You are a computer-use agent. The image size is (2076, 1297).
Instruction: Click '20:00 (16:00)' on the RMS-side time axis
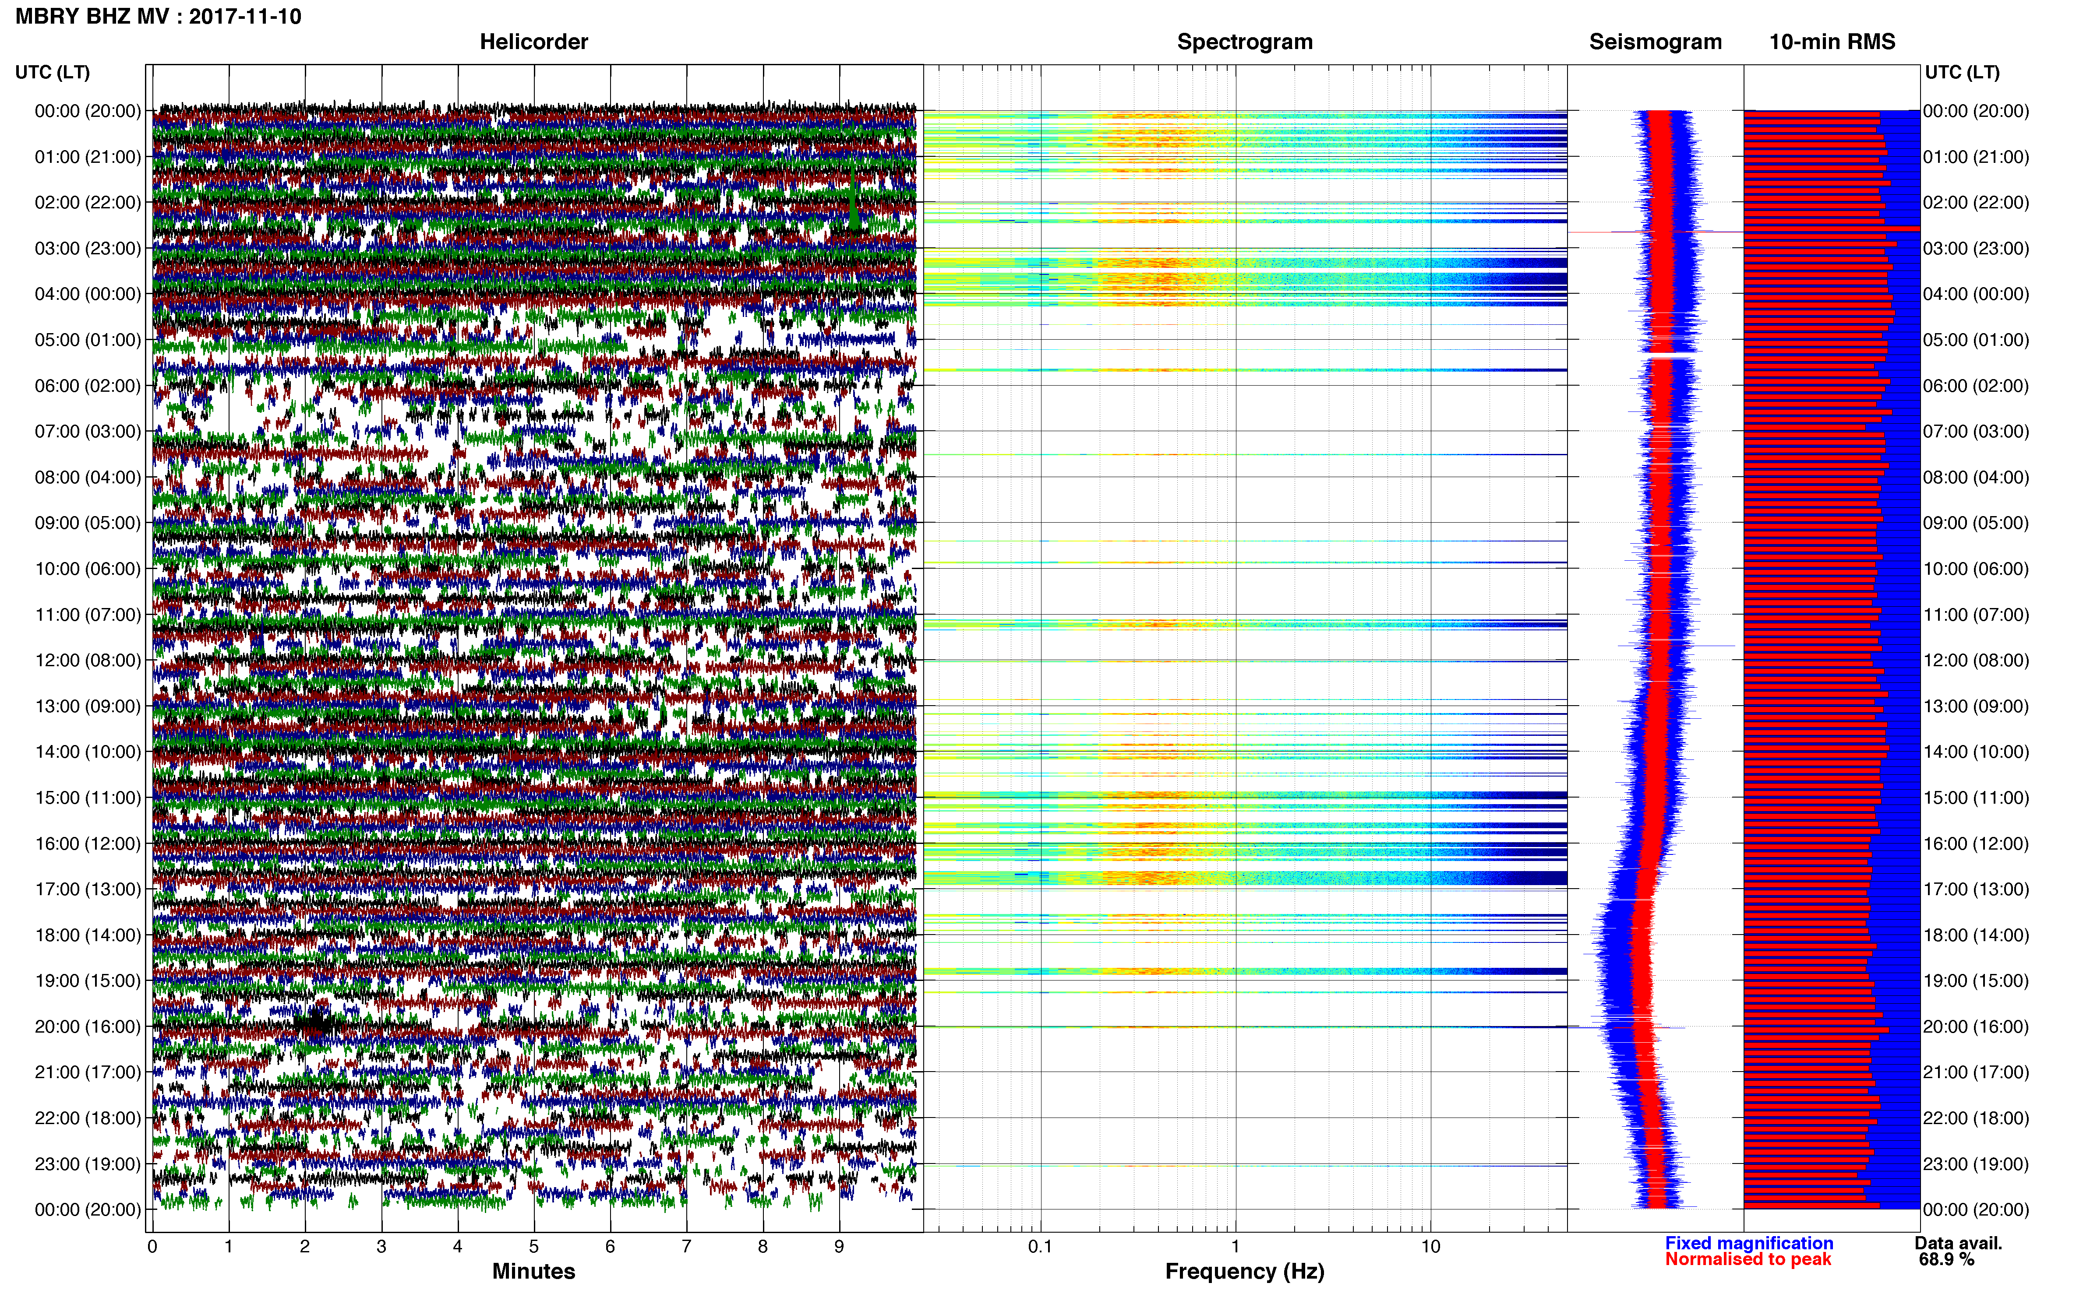pyautogui.click(x=1976, y=1027)
